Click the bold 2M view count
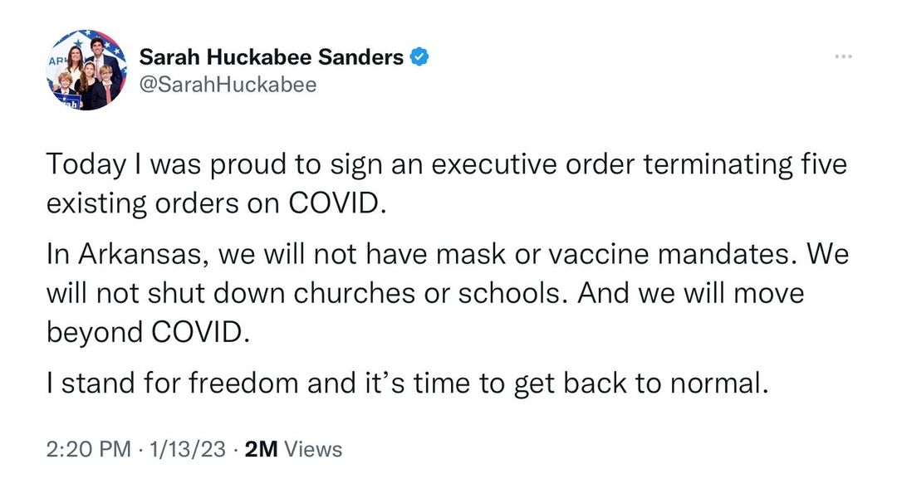Viewport: 897px width, 479px height. tap(262, 449)
